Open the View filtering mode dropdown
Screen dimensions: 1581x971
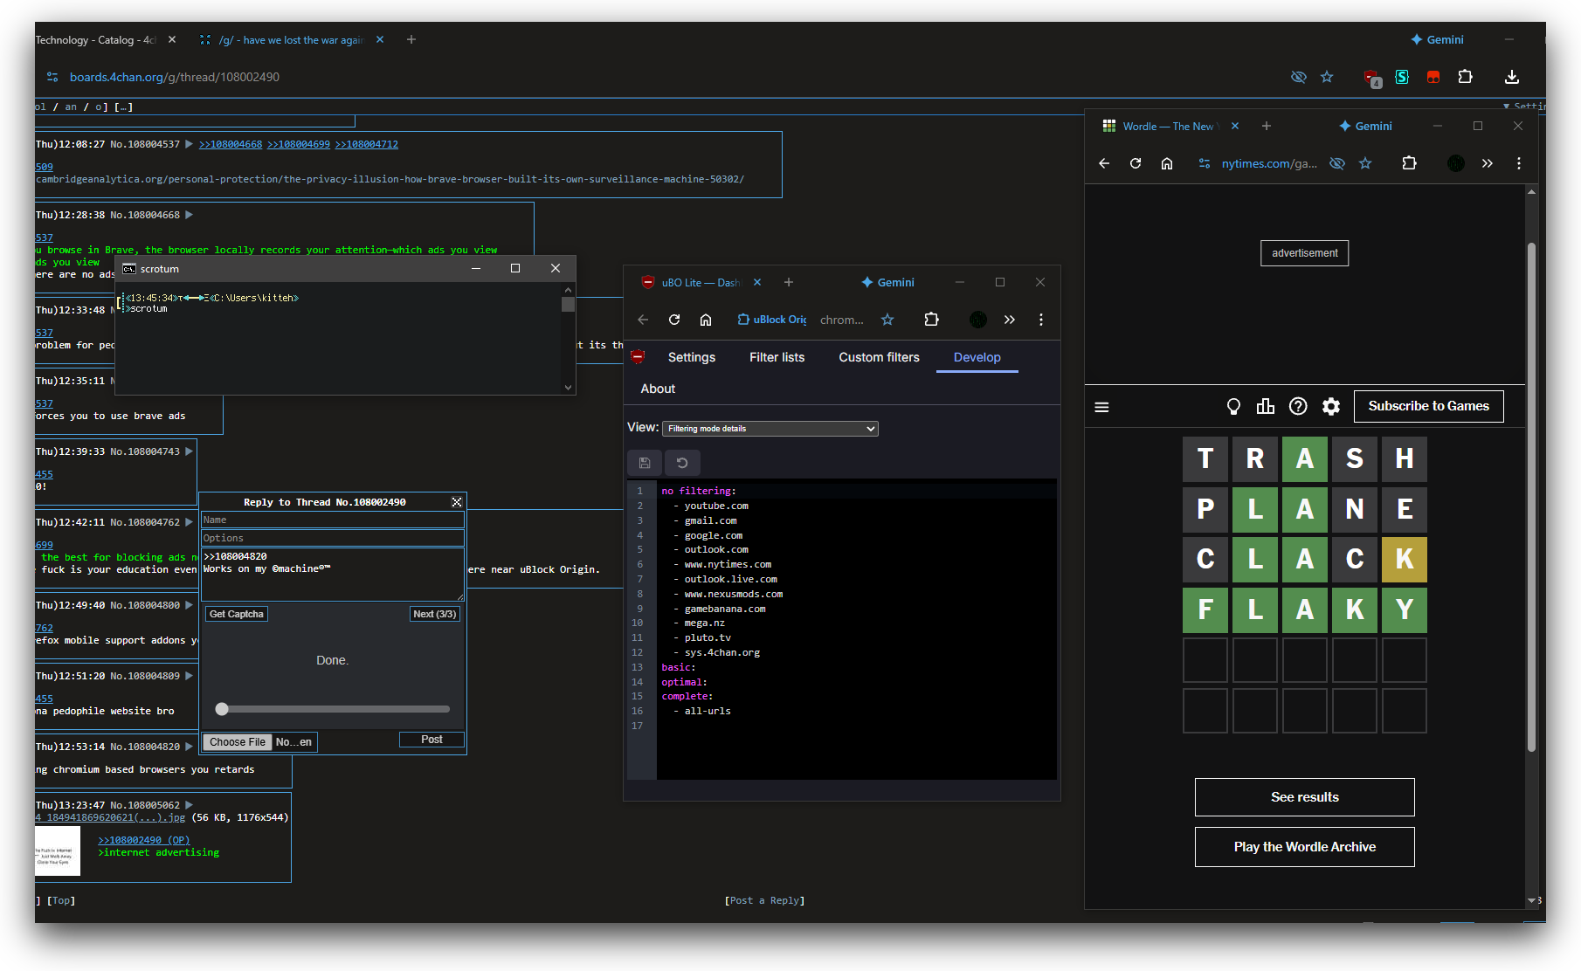tap(770, 429)
